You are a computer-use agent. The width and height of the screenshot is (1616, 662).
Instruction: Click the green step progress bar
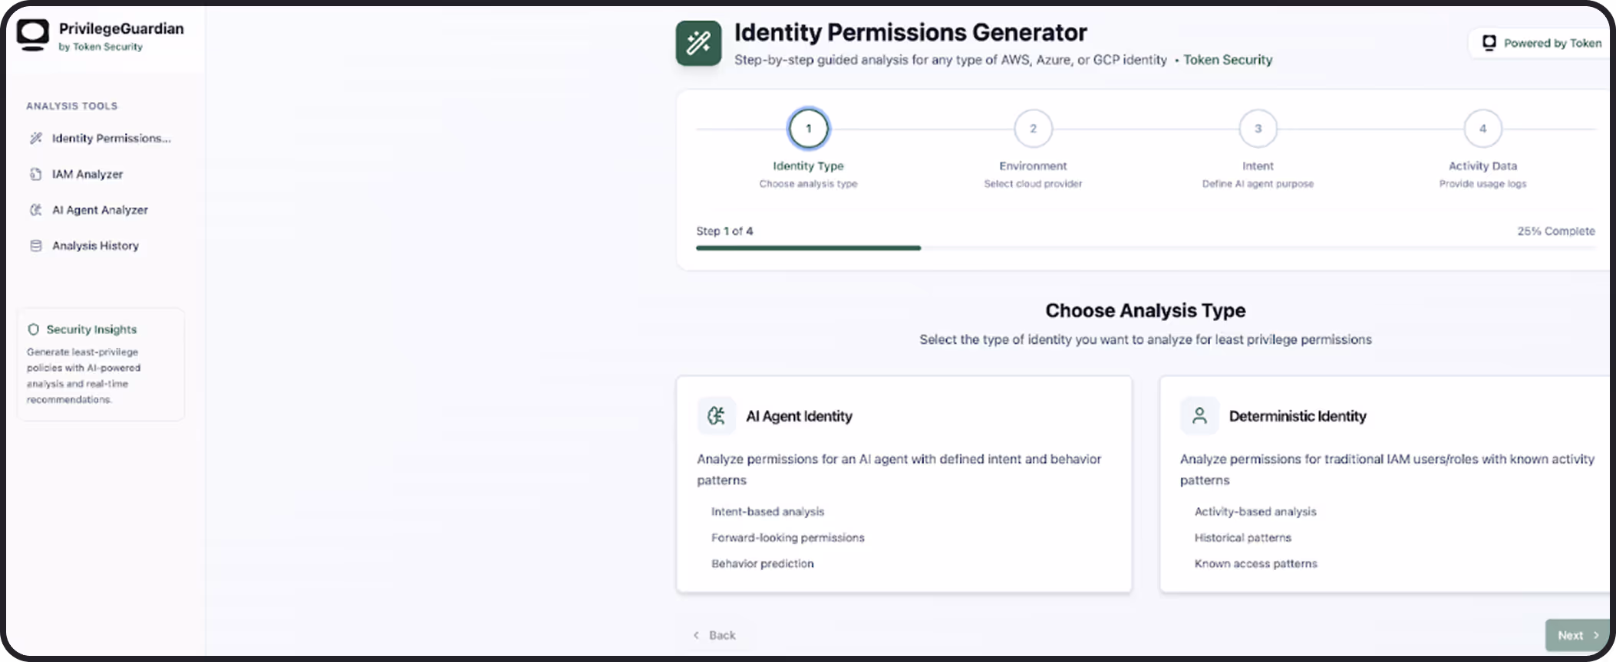(x=808, y=248)
